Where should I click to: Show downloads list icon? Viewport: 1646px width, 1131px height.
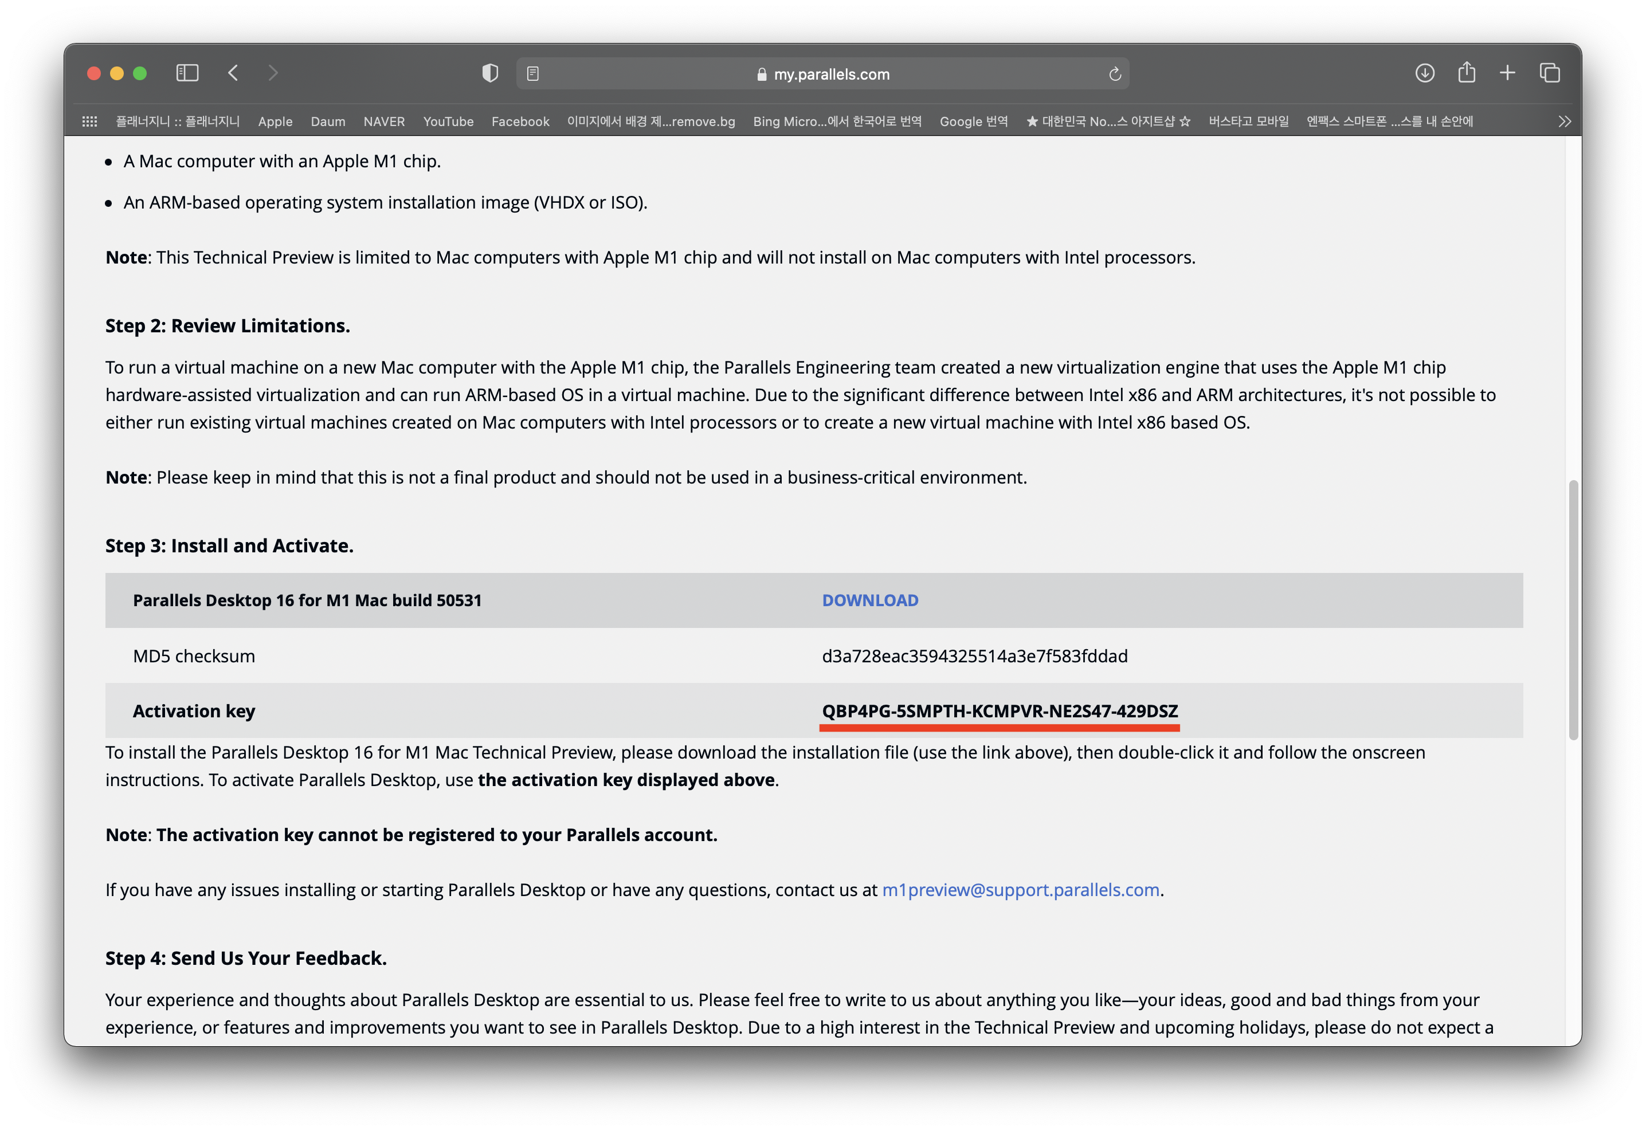[1425, 73]
